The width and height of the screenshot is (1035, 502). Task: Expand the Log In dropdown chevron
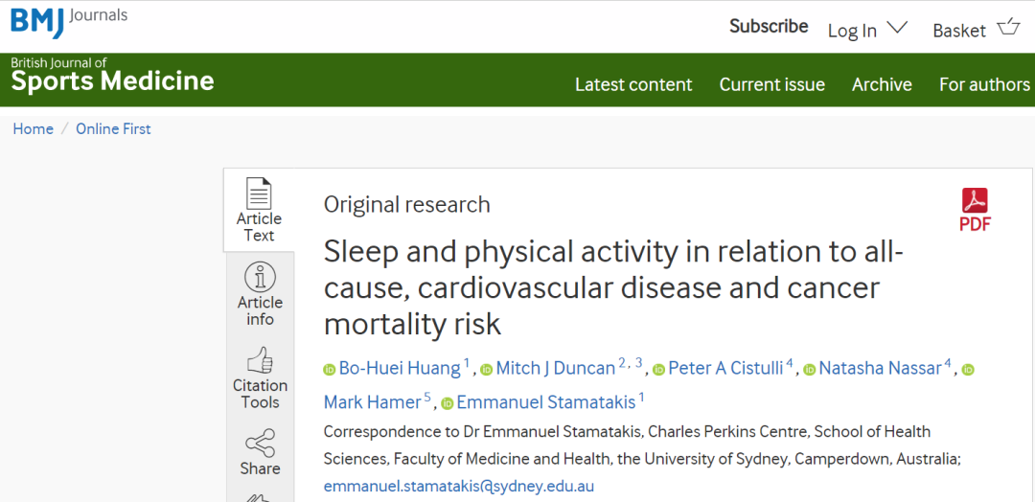click(897, 27)
